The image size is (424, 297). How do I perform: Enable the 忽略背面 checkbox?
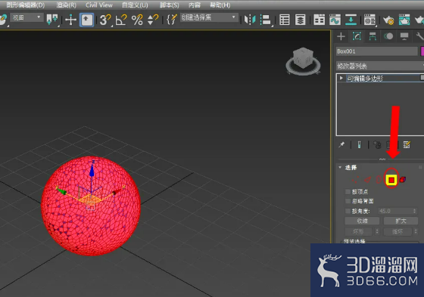[x=348, y=201]
